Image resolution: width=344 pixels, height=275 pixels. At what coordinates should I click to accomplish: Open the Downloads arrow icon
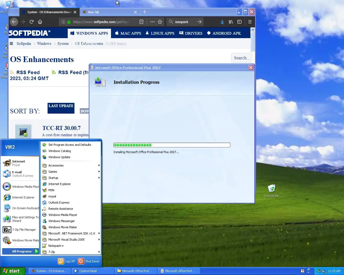pos(222,22)
